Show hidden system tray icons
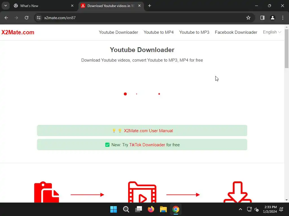Screen dimensions: 289x216 coord(240,209)
